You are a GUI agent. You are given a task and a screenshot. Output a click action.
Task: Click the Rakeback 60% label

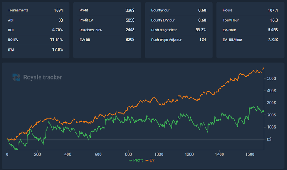pyautogui.click(x=91, y=30)
